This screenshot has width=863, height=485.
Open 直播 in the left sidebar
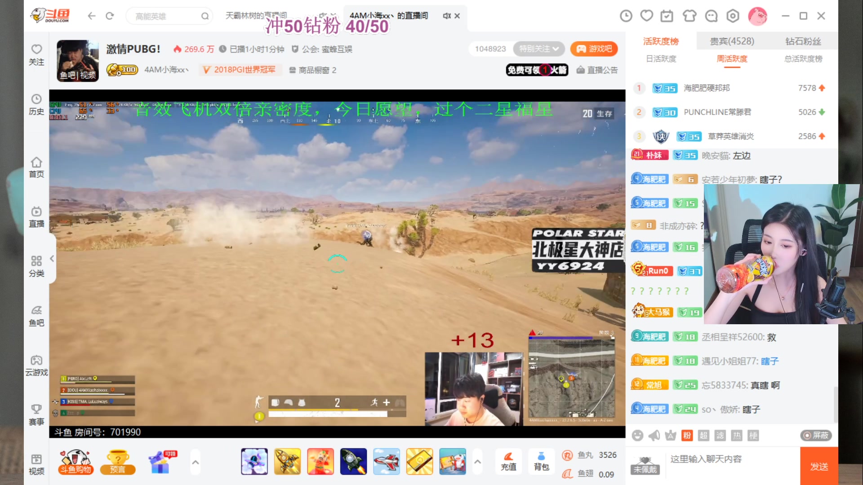point(36,216)
